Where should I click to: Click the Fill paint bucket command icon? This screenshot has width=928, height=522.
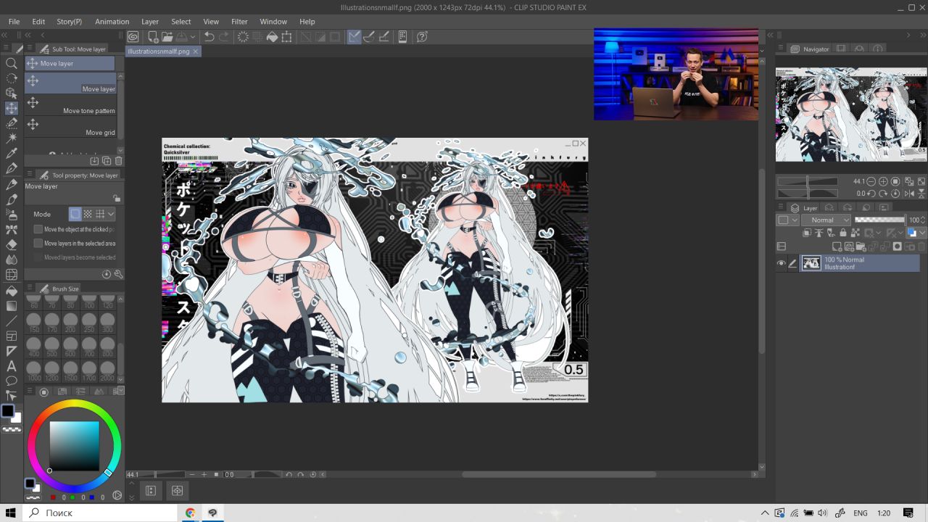273,37
